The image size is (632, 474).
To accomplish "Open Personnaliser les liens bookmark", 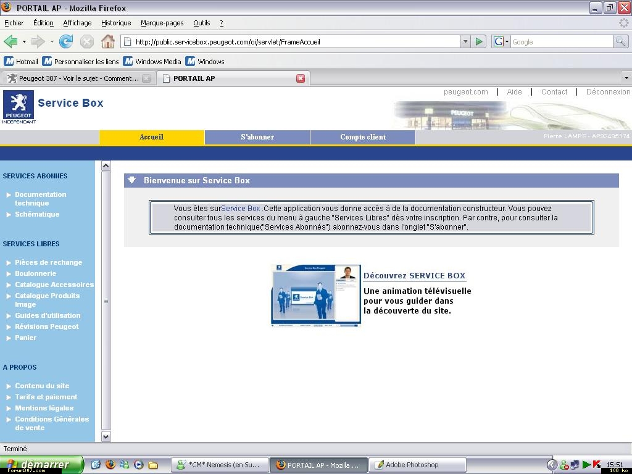I will [x=81, y=62].
